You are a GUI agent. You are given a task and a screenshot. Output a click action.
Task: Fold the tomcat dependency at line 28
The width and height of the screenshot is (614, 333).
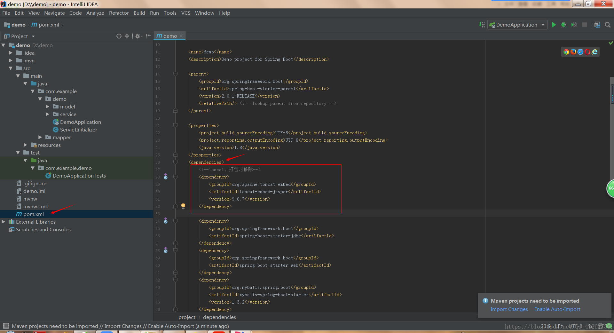coord(175,177)
